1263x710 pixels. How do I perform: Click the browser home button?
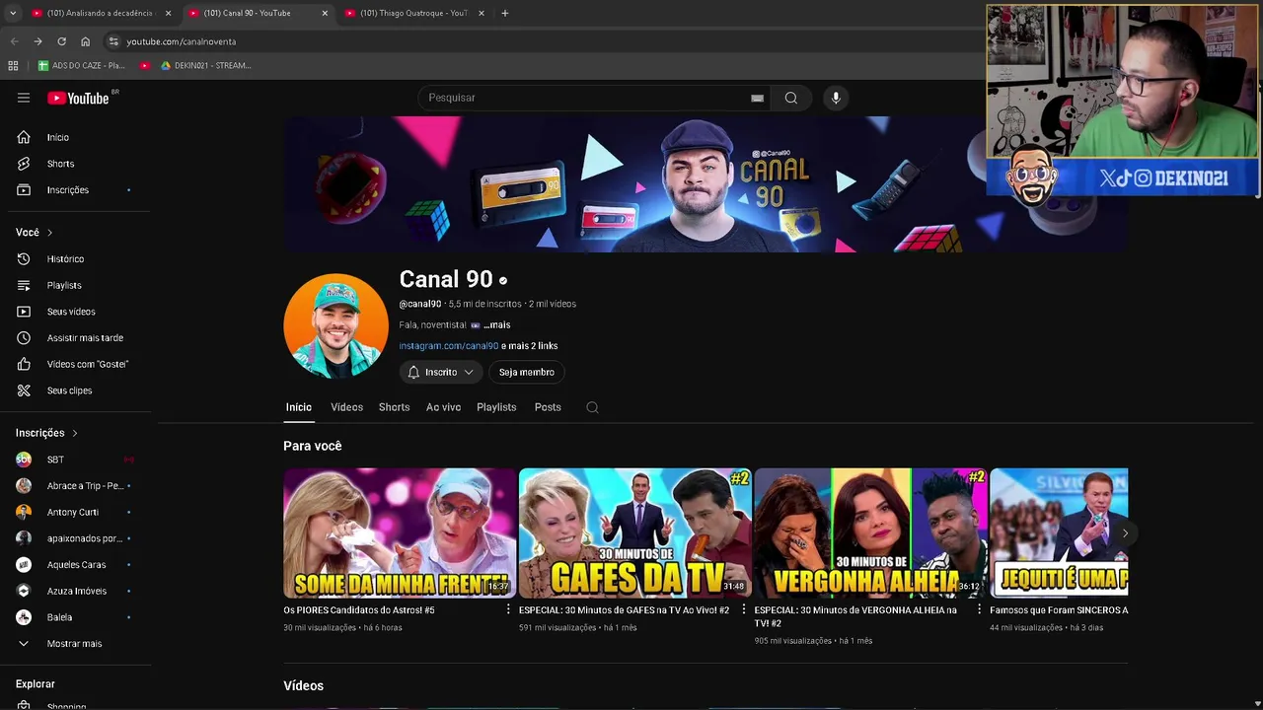pyautogui.click(x=85, y=41)
